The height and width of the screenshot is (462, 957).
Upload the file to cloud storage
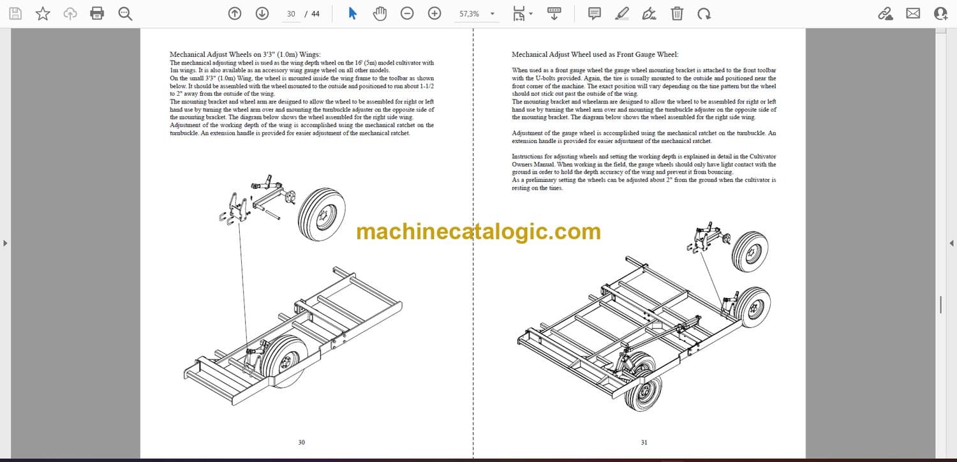point(70,13)
